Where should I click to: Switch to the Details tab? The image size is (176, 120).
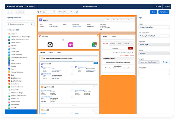[51, 52]
